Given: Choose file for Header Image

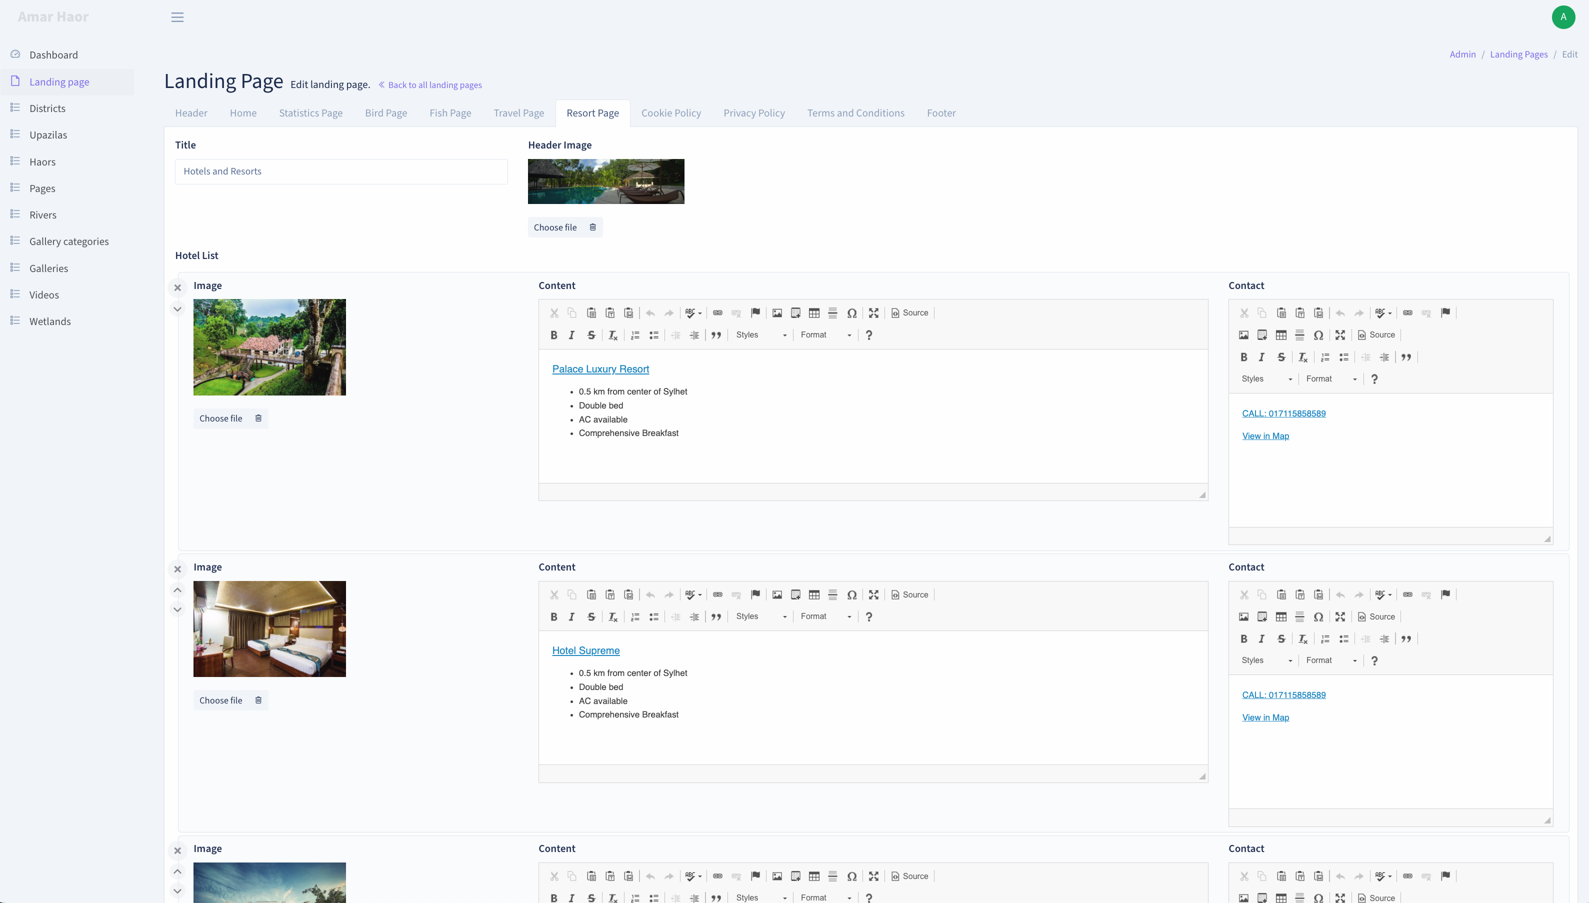Looking at the screenshot, I should [x=555, y=227].
